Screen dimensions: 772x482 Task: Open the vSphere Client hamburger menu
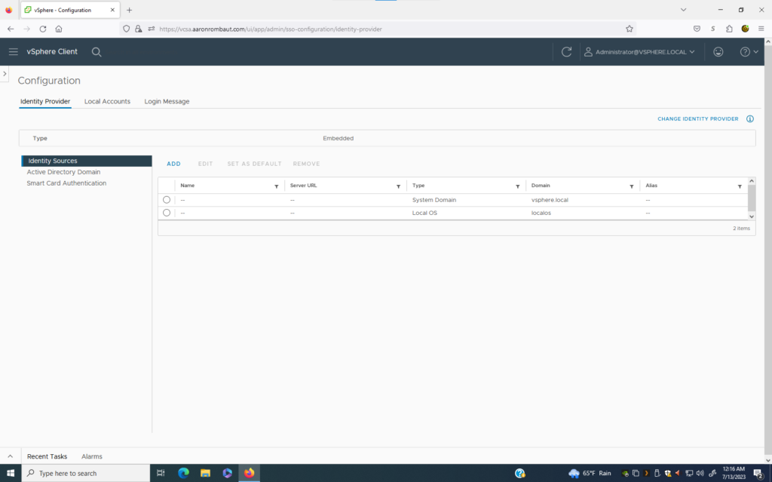pos(13,51)
